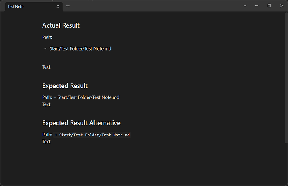Click empty tab bar area beside plus
Image resolution: width=288 pixels, height=186 pixels.
[154, 6]
